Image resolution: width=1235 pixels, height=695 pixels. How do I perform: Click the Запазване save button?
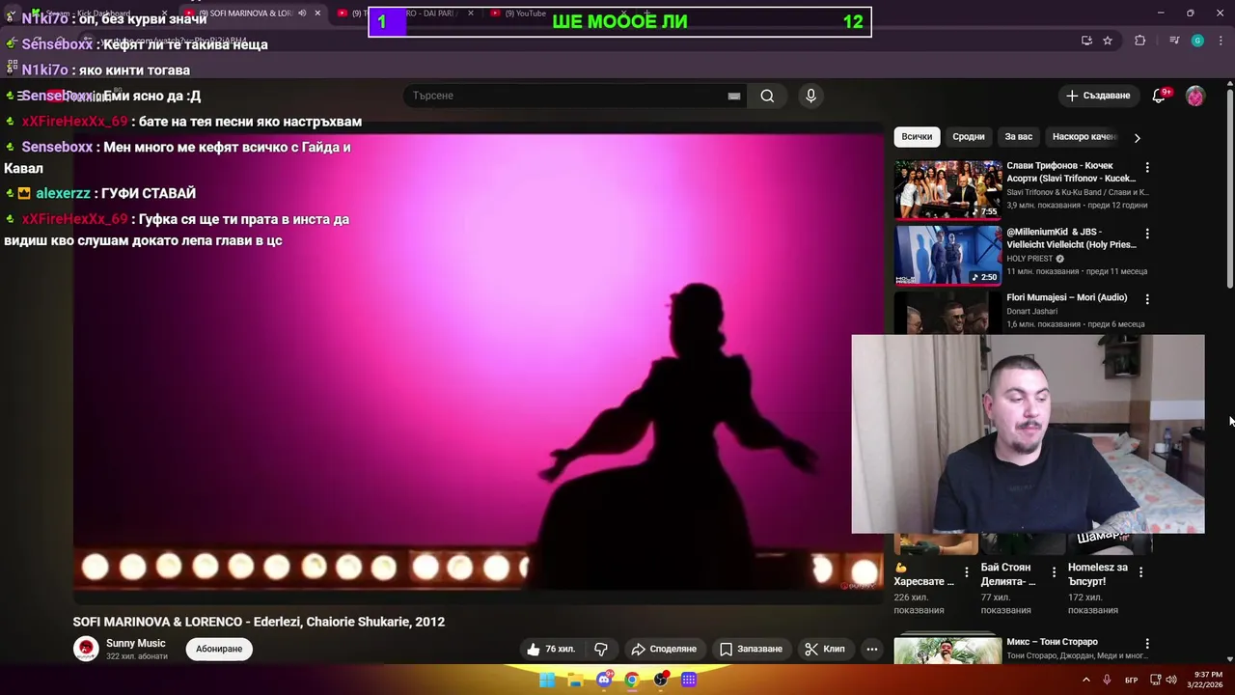point(751,649)
